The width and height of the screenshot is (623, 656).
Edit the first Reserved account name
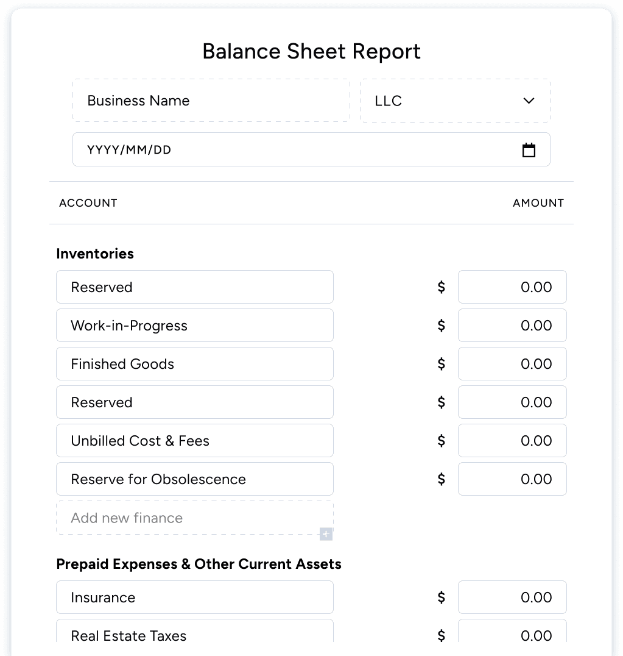click(x=194, y=287)
